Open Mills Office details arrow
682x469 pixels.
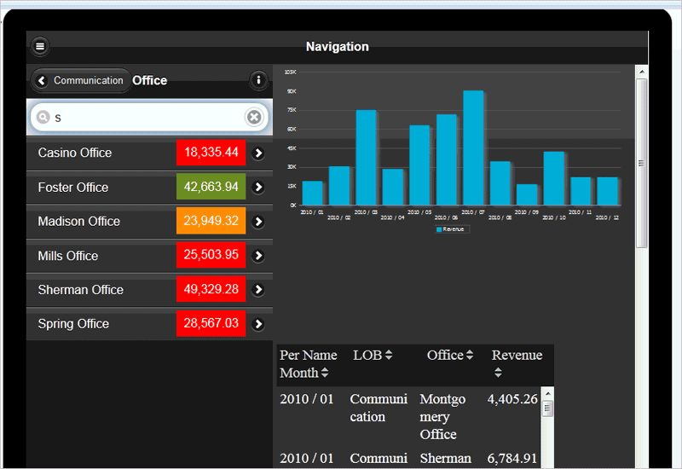258,255
